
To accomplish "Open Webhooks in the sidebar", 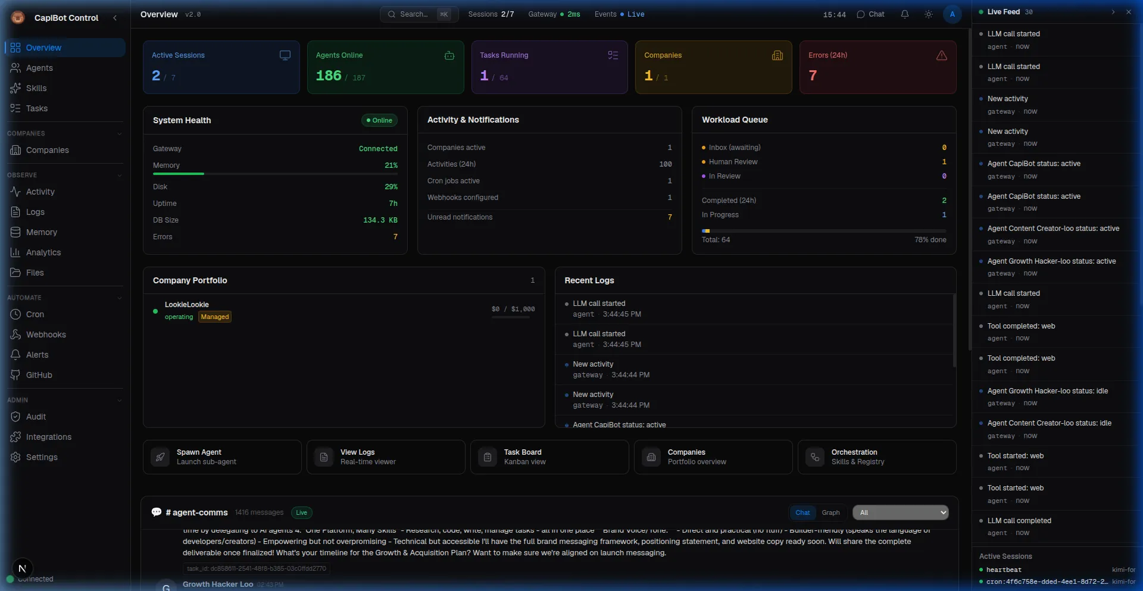I will tap(46, 334).
